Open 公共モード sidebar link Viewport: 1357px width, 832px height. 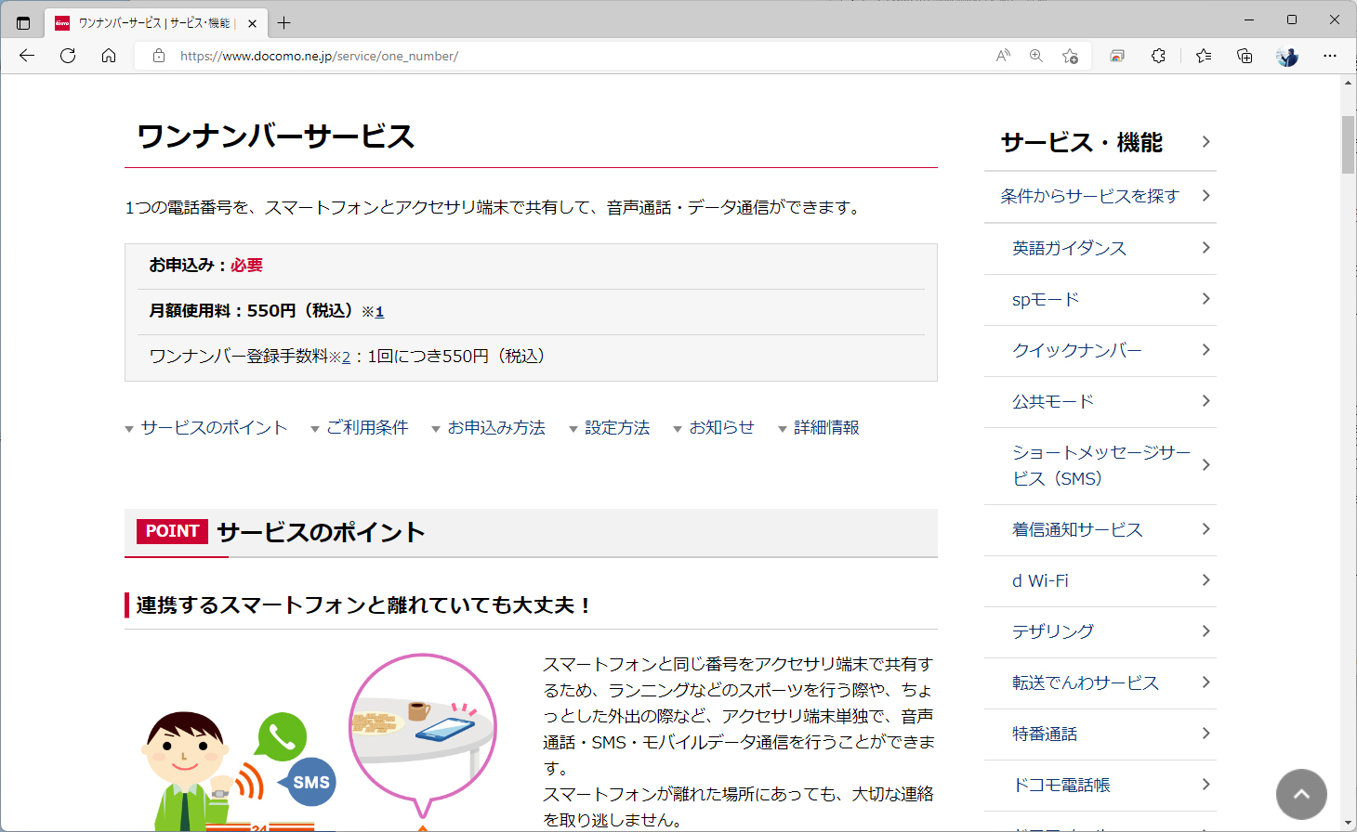[1100, 401]
